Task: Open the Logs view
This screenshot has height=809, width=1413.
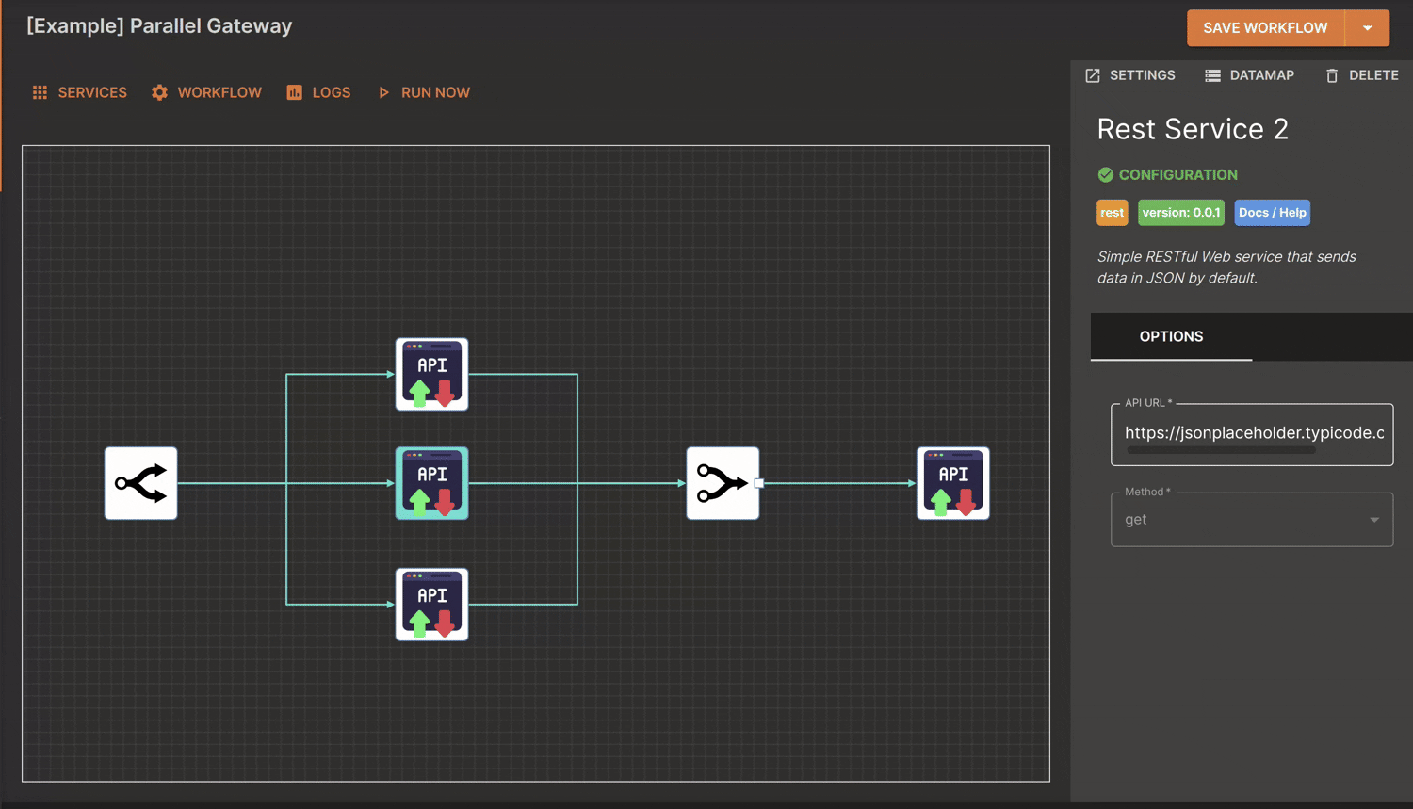Action: 318,92
